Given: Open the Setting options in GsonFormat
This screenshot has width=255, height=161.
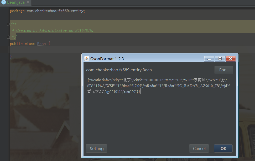Looking at the screenshot, I should [x=96, y=148].
